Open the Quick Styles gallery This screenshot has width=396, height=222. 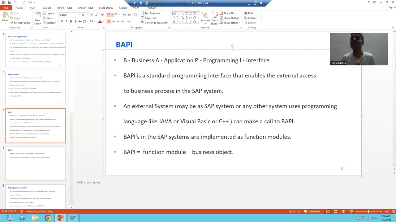point(215,18)
